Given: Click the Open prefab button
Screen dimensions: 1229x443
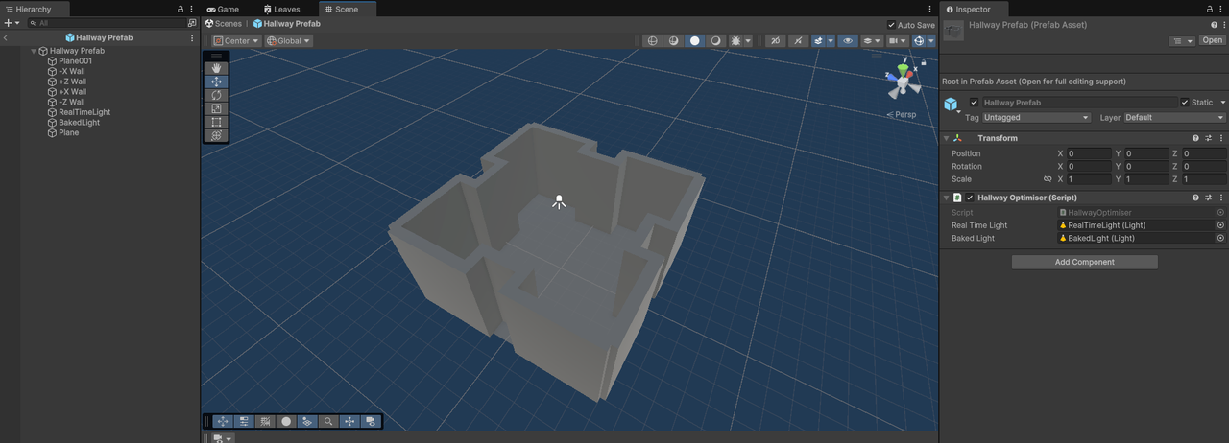Looking at the screenshot, I should [x=1213, y=40].
